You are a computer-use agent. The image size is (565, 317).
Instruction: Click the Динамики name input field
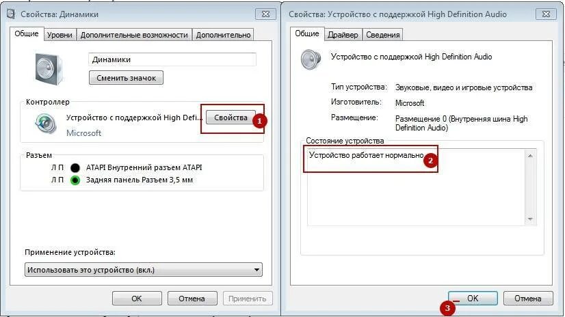tap(172, 59)
